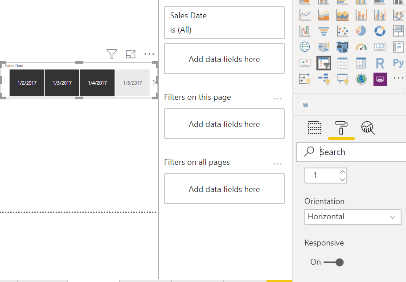Select the Map globe visualization
This screenshot has width=406, height=282.
point(305,47)
